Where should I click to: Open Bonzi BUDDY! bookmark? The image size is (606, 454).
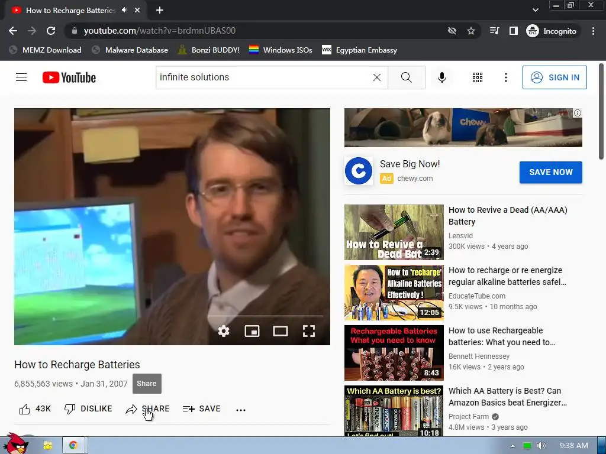tap(209, 50)
